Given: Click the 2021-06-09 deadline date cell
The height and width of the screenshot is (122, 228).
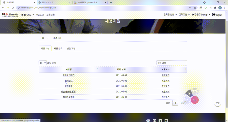Looking at the screenshot, I should click(x=121, y=75).
